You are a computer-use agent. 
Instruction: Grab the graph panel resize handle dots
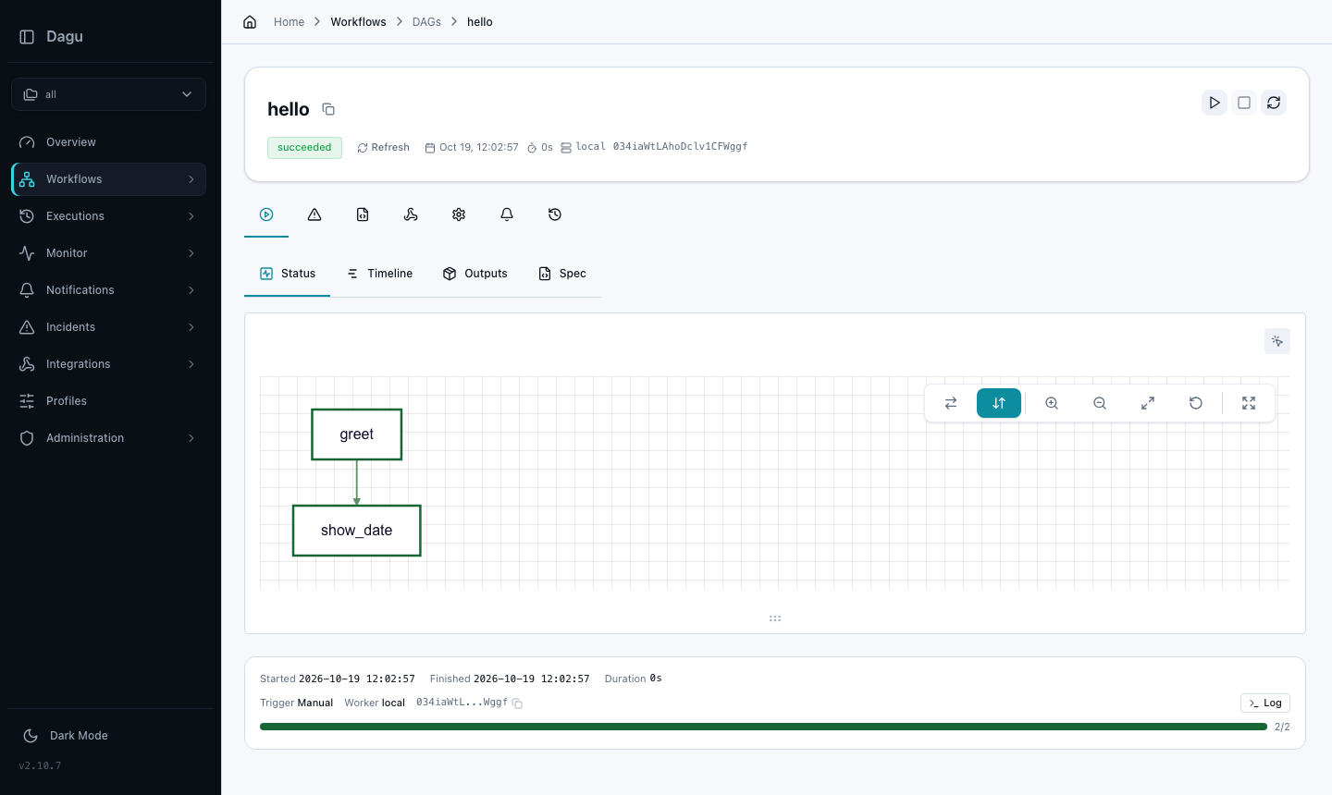(x=775, y=618)
